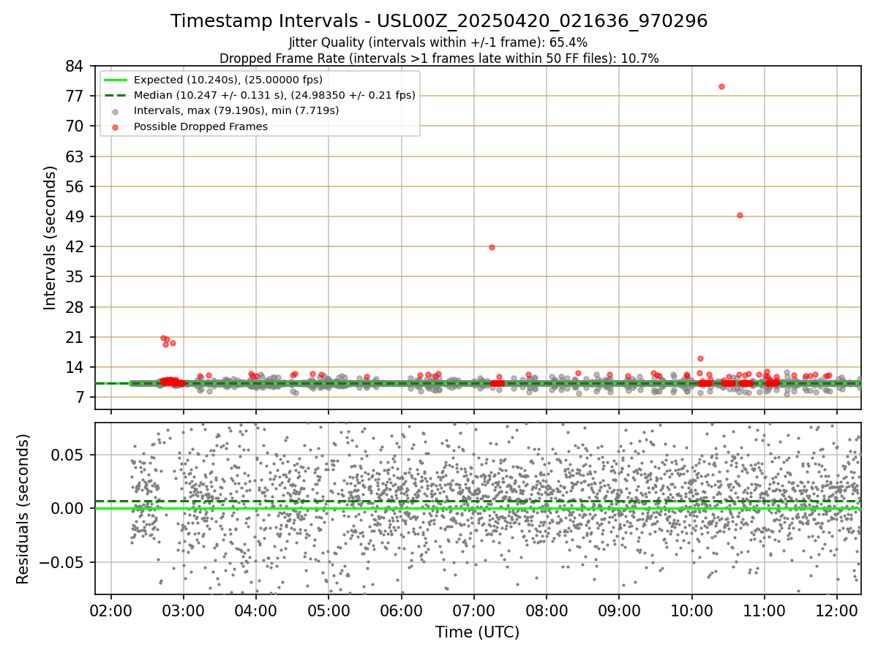Click the red Possible Dropped Frames legend marker

point(116,126)
